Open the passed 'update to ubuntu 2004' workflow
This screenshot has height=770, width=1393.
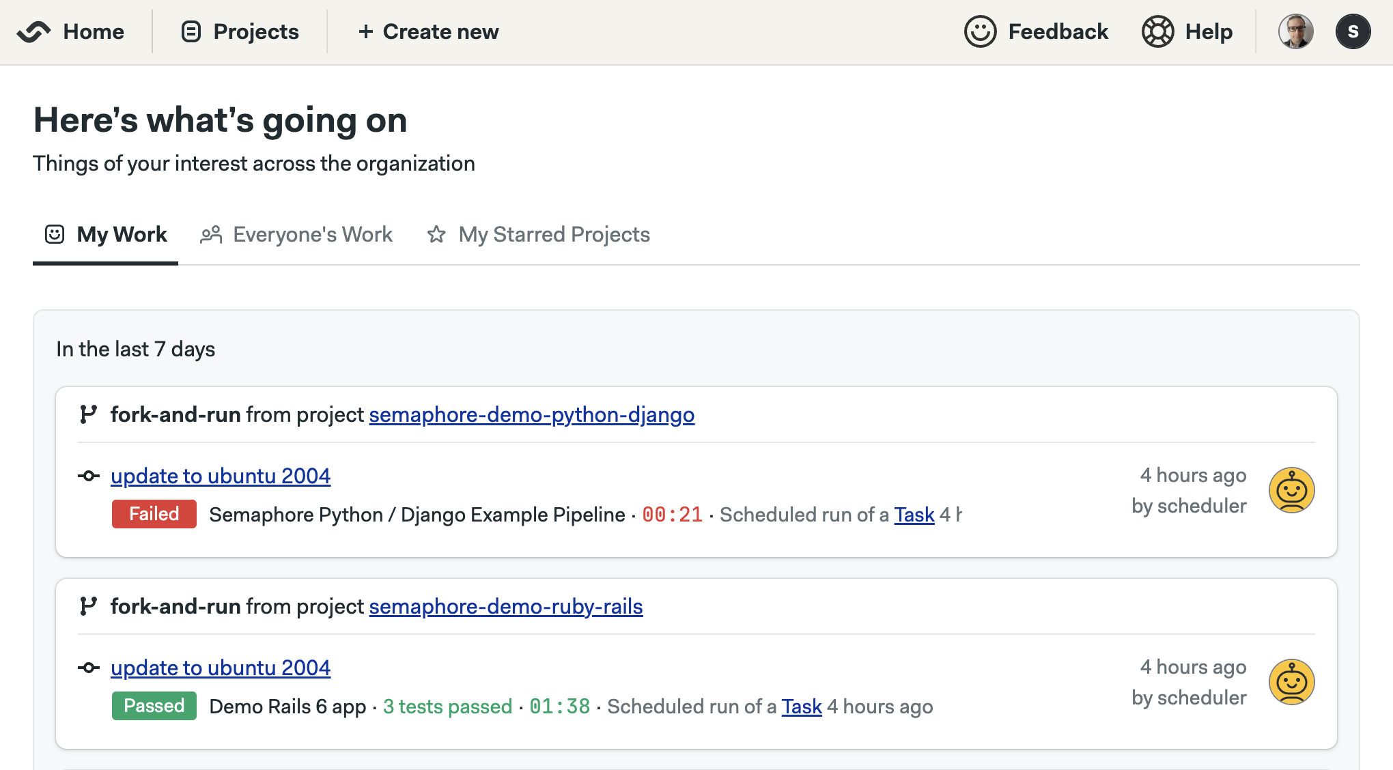pos(221,668)
